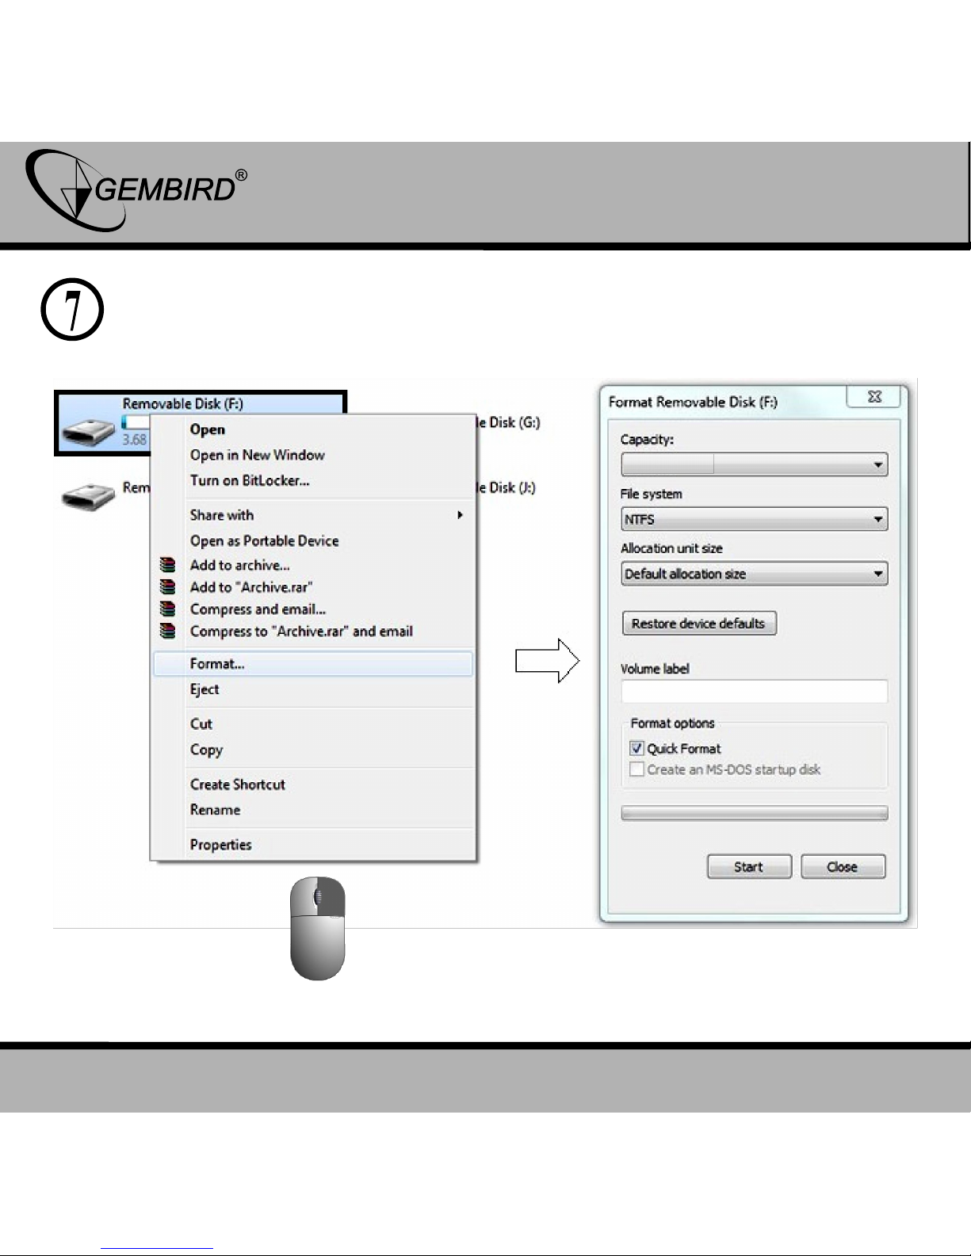Choose Properties in the context menu
This screenshot has width=971, height=1256.
pyautogui.click(x=220, y=845)
